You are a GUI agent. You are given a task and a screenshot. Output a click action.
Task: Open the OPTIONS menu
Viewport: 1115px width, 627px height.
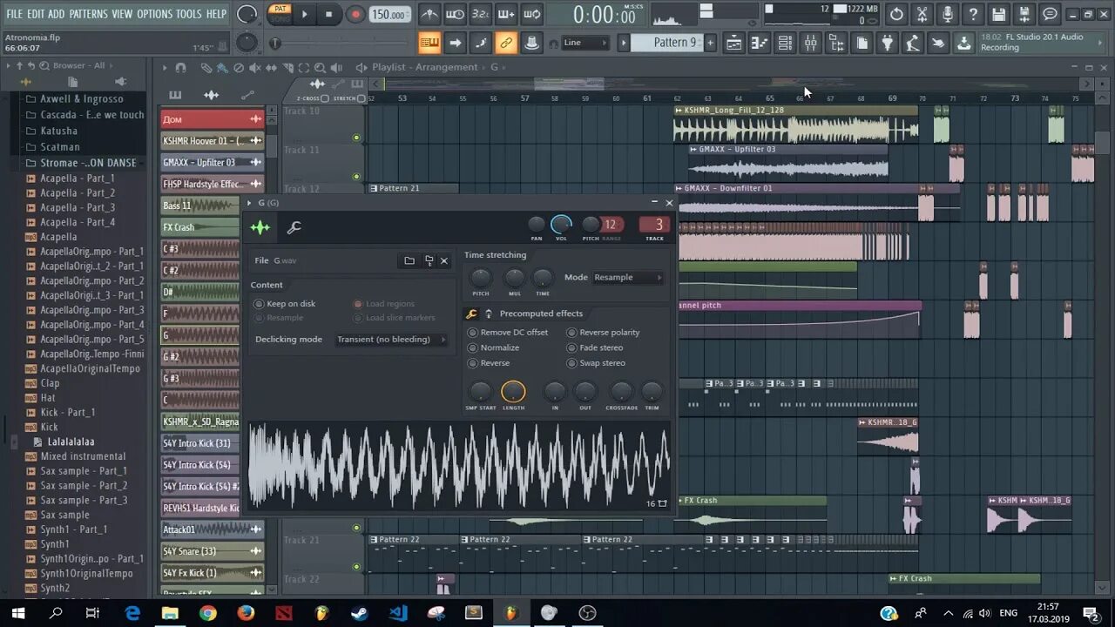(x=155, y=14)
